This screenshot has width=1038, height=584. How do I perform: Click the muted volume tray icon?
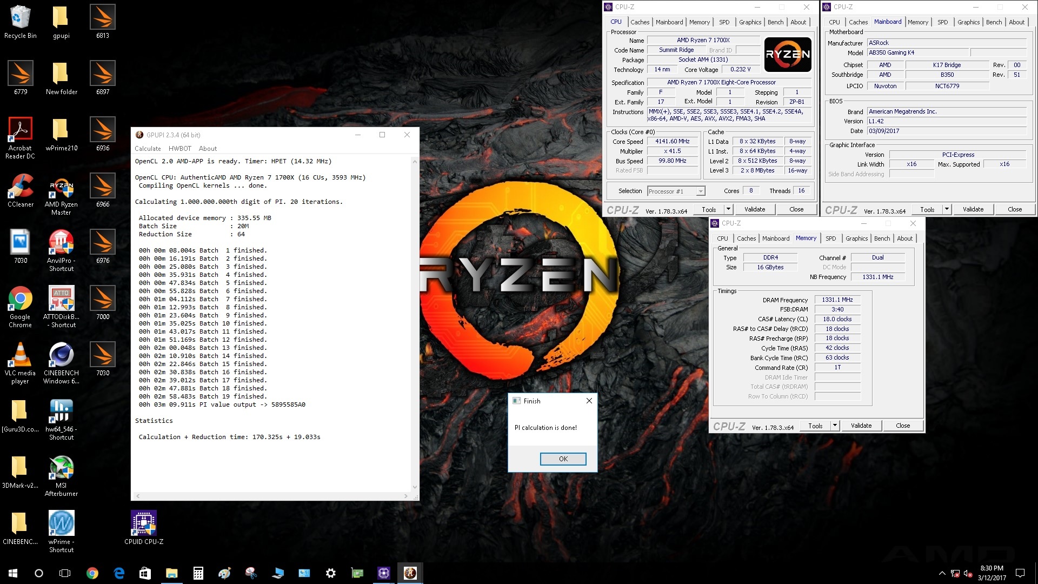click(969, 573)
